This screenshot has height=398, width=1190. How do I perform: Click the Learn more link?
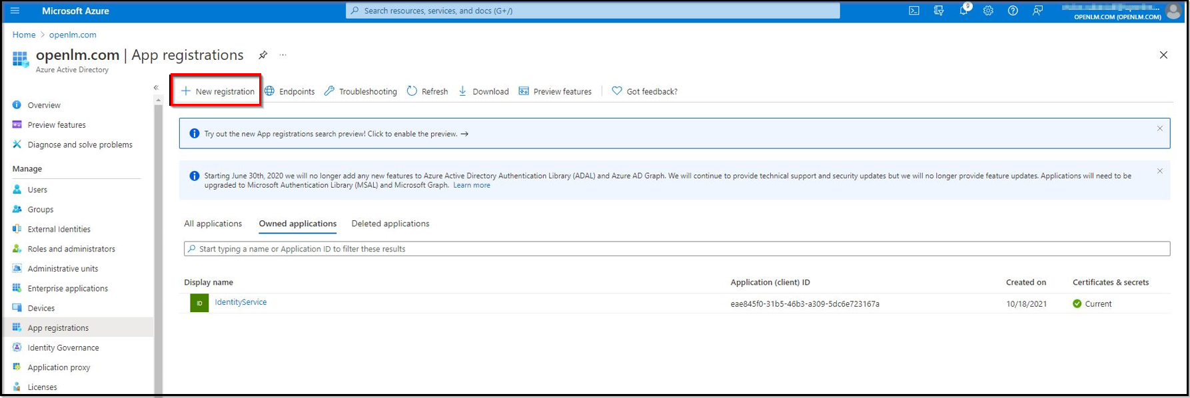pos(471,185)
